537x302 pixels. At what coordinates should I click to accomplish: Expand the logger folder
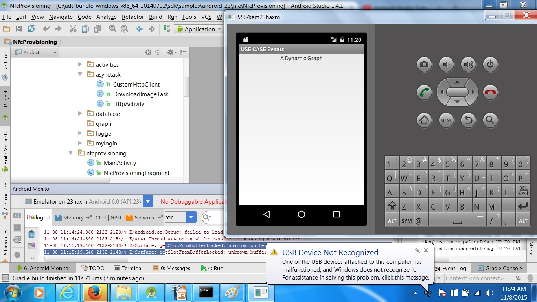pos(80,133)
